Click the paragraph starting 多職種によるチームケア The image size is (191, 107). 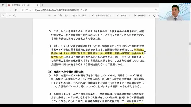96,98
